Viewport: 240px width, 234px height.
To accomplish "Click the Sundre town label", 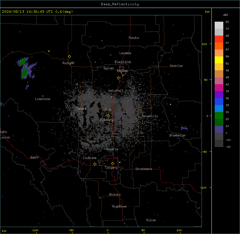I will [x=81, y=109].
